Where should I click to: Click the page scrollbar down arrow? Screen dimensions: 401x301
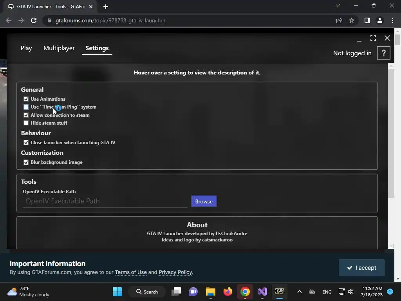(397, 279)
